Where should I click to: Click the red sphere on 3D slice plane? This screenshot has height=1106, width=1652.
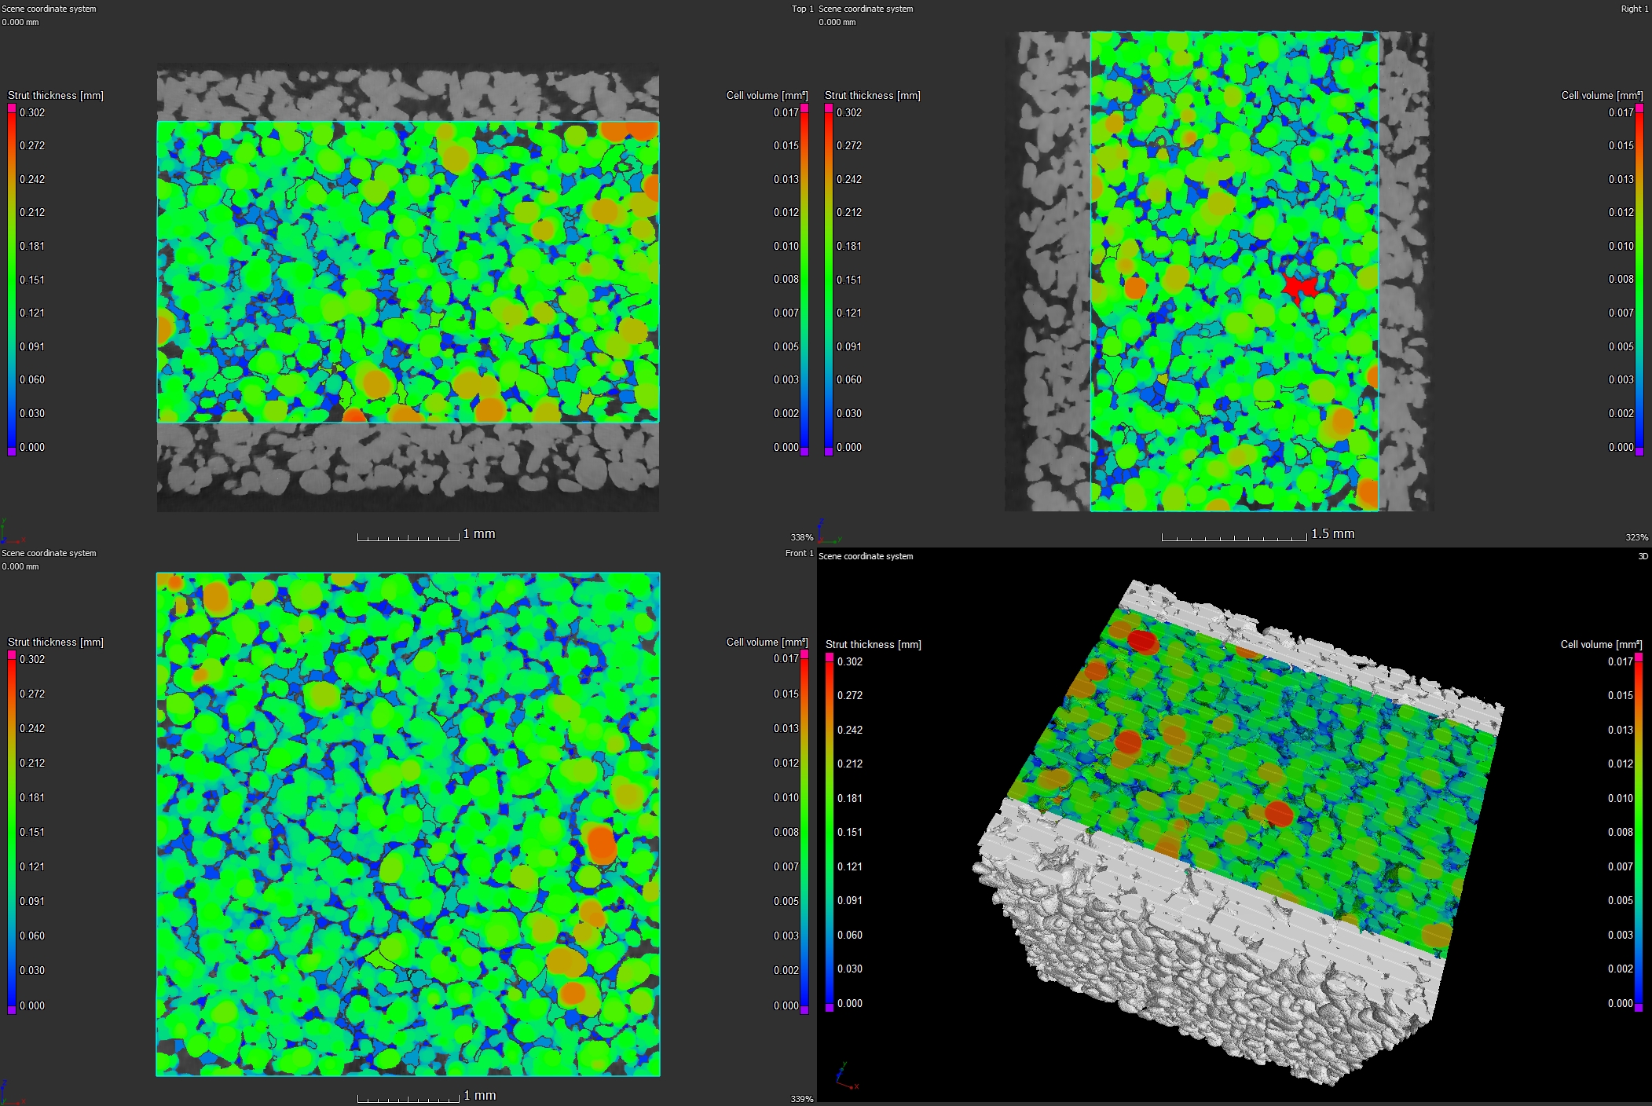click(x=1143, y=641)
